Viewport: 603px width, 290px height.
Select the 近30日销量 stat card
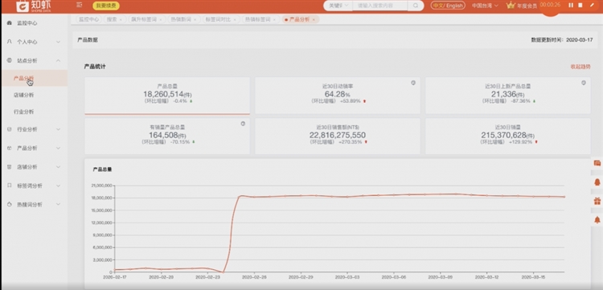(507, 136)
